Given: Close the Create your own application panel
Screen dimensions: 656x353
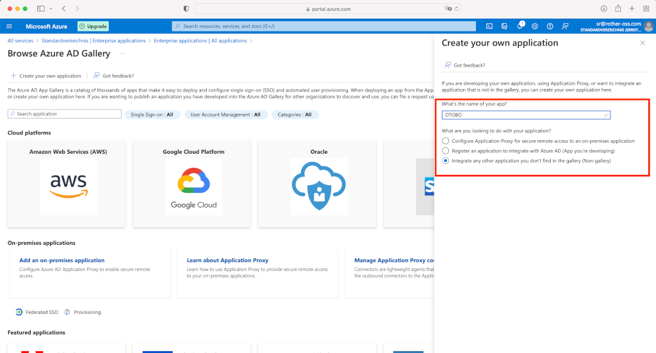Looking at the screenshot, I should 643,43.
